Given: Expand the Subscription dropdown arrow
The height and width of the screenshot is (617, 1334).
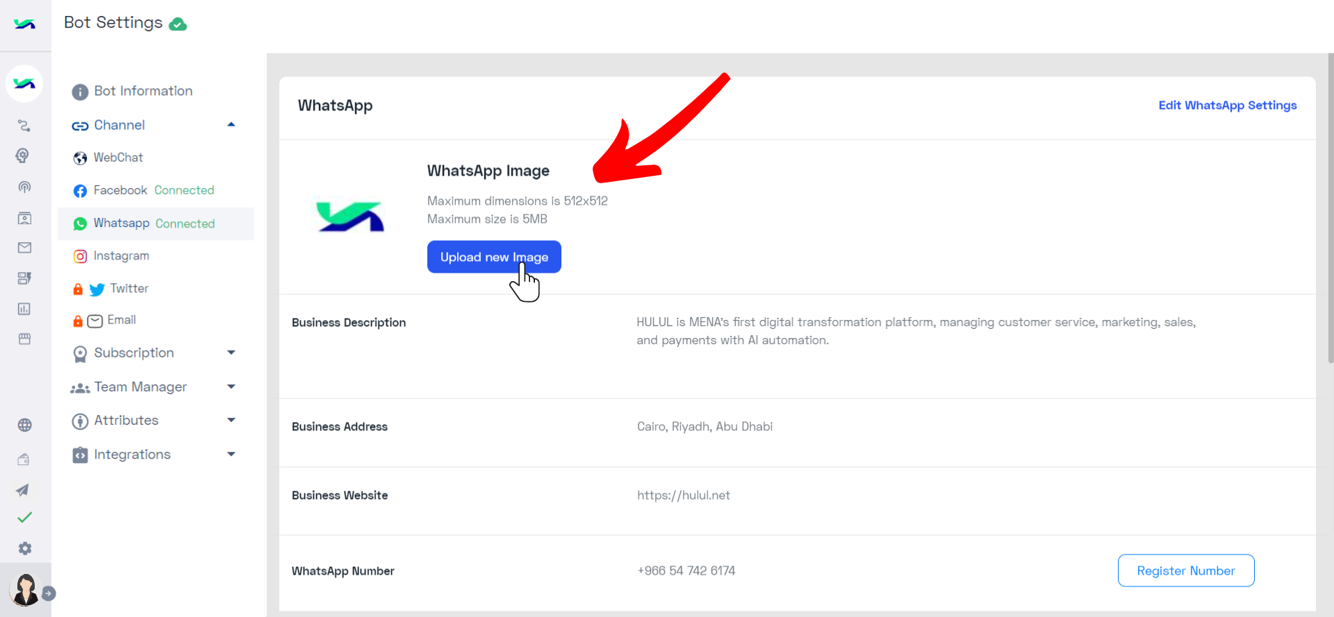Looking at the screenshot, I should pyautogui.click(x=231, y=353).
